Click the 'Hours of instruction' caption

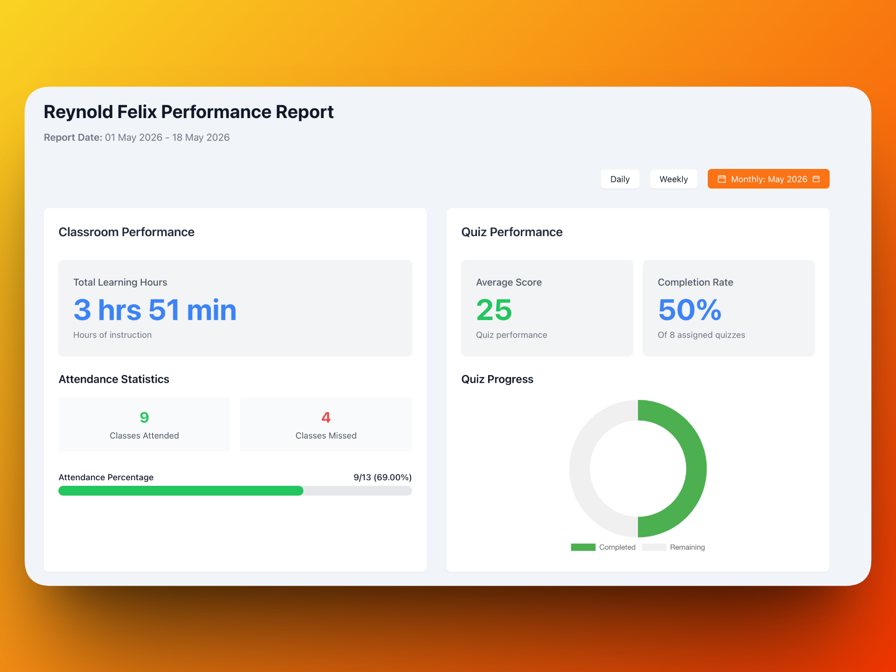click(x=112, y=335)
